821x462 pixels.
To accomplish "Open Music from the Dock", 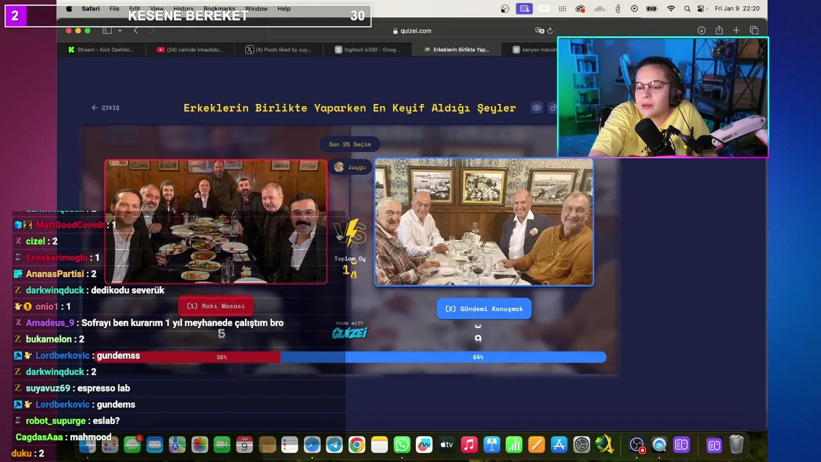I will pyautogui.click(x=469, y=445).
